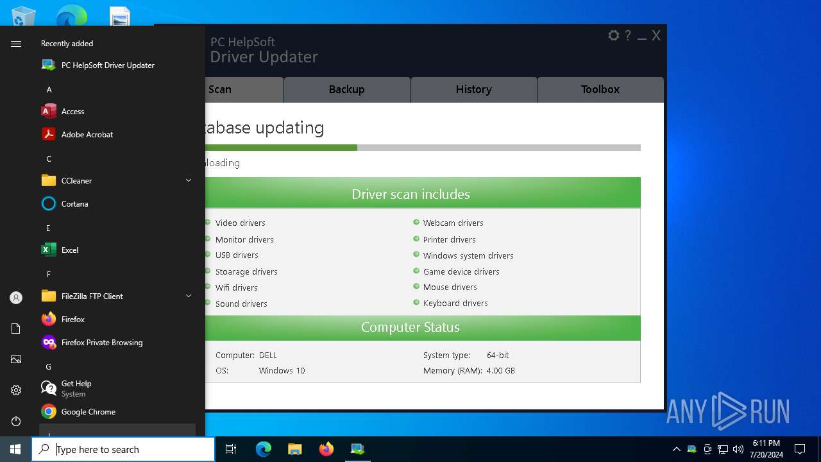The image size is (821, 462).
Task: Select the Printer drivers entry
Action: coord(450,240)
